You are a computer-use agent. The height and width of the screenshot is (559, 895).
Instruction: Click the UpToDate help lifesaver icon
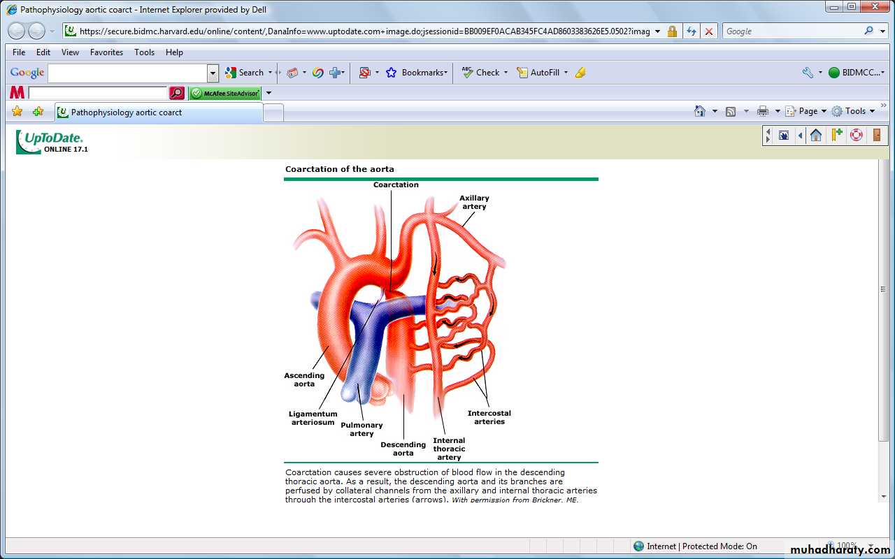(x=856, y=136)
